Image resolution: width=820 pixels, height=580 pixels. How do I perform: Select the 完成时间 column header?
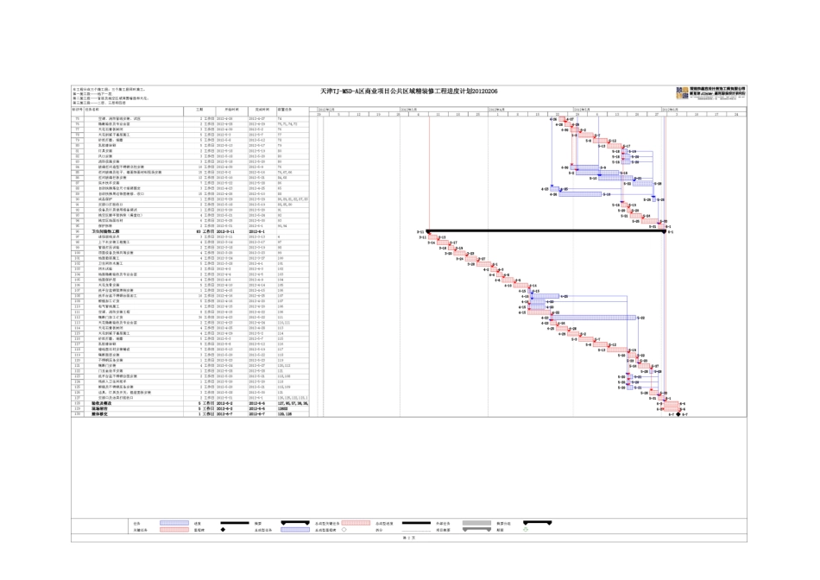(262, 110)
